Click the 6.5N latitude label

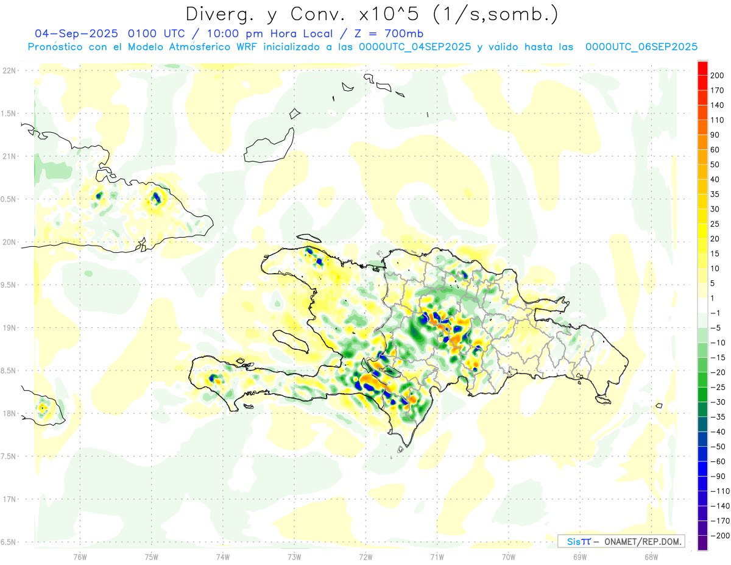pyautogui.click(x=9, y=542)
